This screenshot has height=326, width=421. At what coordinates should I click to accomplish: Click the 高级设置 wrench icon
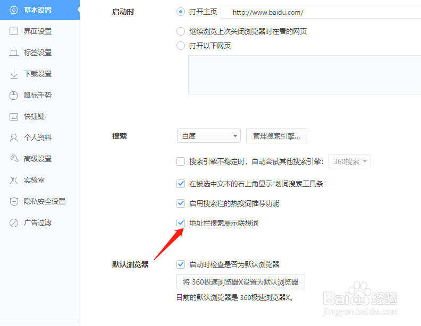pyautogui.click(x=14, y=158)
